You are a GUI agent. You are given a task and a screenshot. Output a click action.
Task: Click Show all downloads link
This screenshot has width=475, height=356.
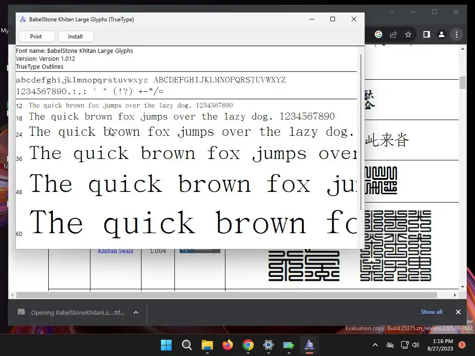click(431, 312)
